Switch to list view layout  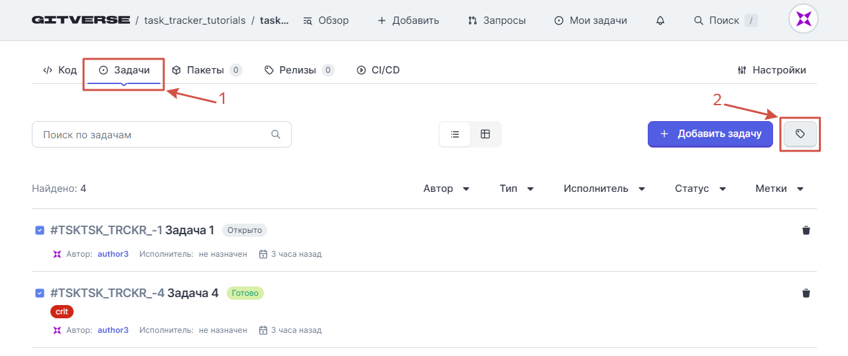point(455,134)
